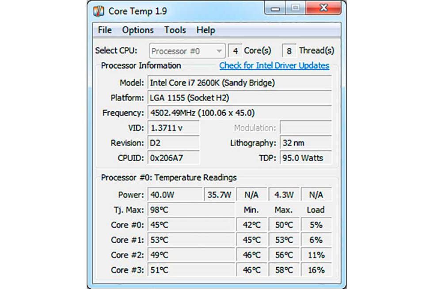This screenshot has width=433, height=289.
Task: Select the VID value 1.3711 v
Action: point(173,128)
